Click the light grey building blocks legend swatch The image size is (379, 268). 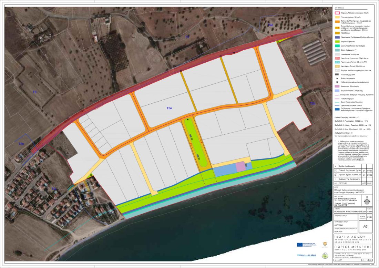point(337,54)
